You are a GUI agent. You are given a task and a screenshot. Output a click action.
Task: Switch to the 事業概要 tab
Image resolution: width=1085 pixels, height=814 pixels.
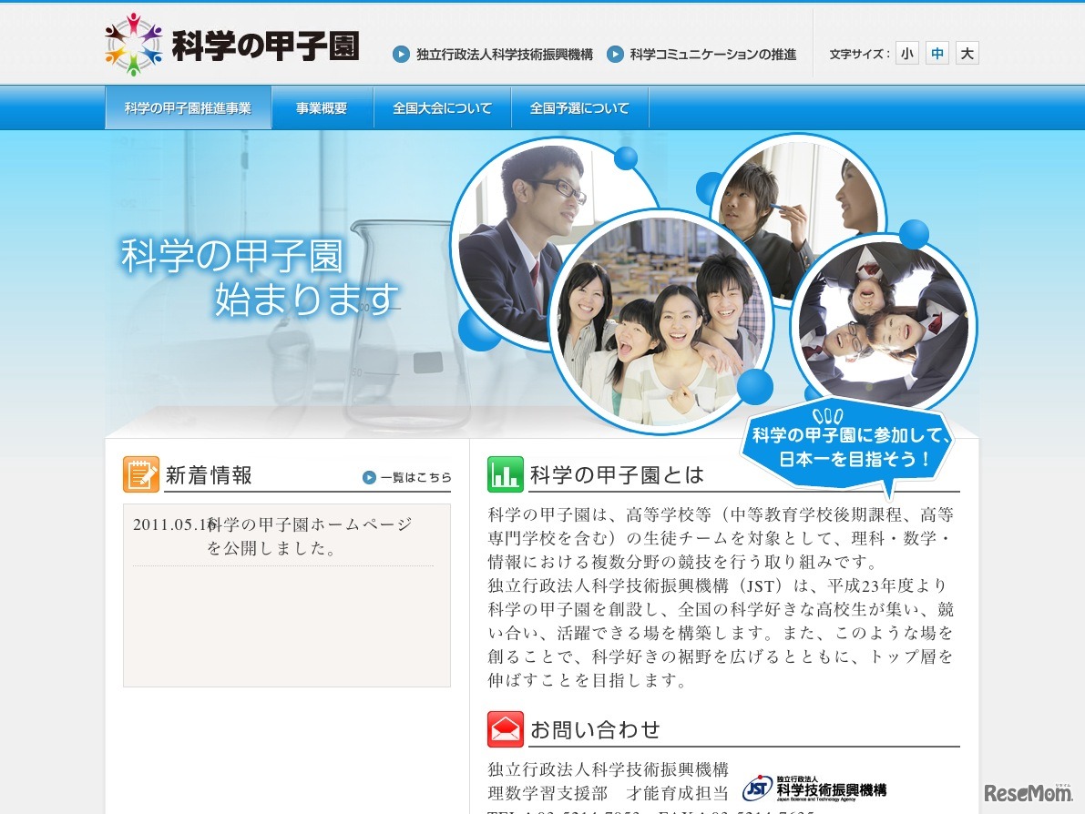pyautogui.click(x=321, y=107)
